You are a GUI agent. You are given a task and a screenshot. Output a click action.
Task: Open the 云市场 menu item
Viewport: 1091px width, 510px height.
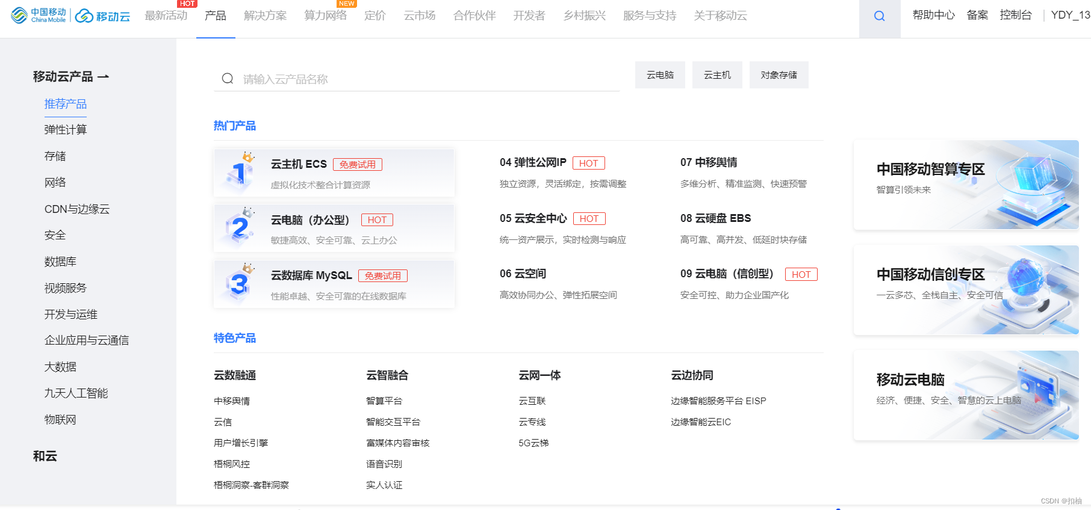[420, 16]
